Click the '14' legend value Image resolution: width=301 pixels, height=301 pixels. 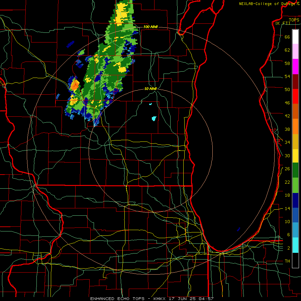287,208
